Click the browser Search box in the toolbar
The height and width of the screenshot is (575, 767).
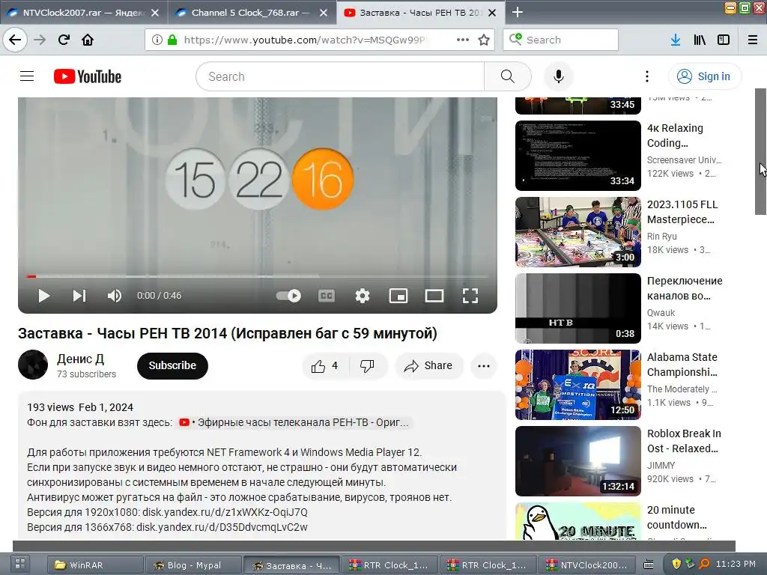pyautogui.click(x=560, y=40)
